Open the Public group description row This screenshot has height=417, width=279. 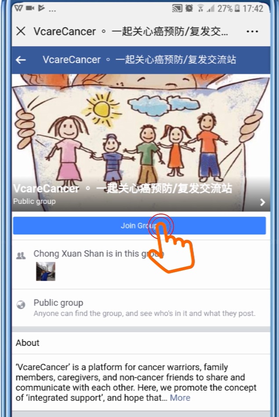(141, 308)
